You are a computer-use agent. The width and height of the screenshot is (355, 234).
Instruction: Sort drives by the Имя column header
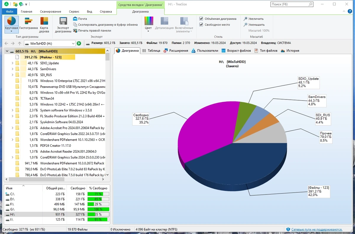click(23, 188)
